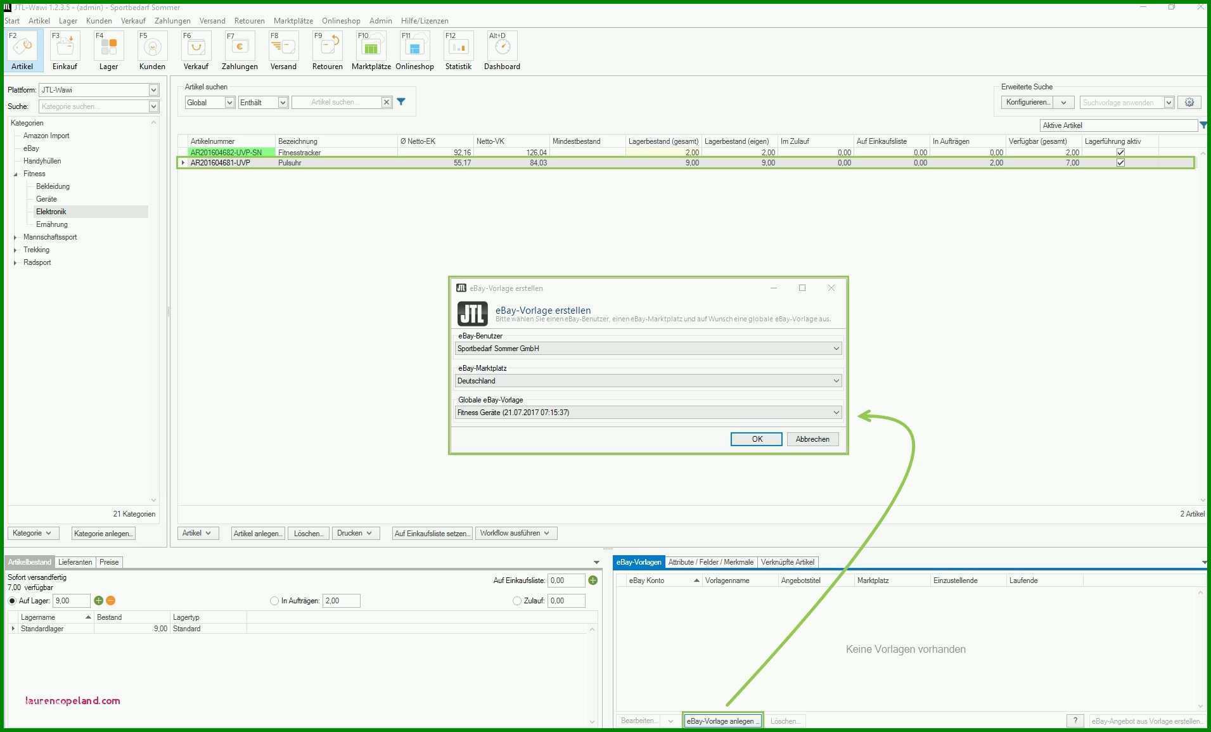
Task: Open the Kunden toolbar icon (F5)
Action: pos(152,51)
